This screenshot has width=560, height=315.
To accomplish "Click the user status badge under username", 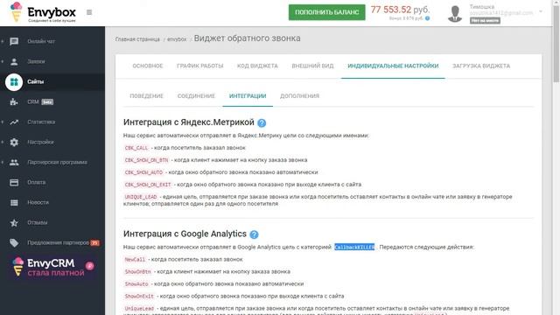I will click(x=485, y=21).
